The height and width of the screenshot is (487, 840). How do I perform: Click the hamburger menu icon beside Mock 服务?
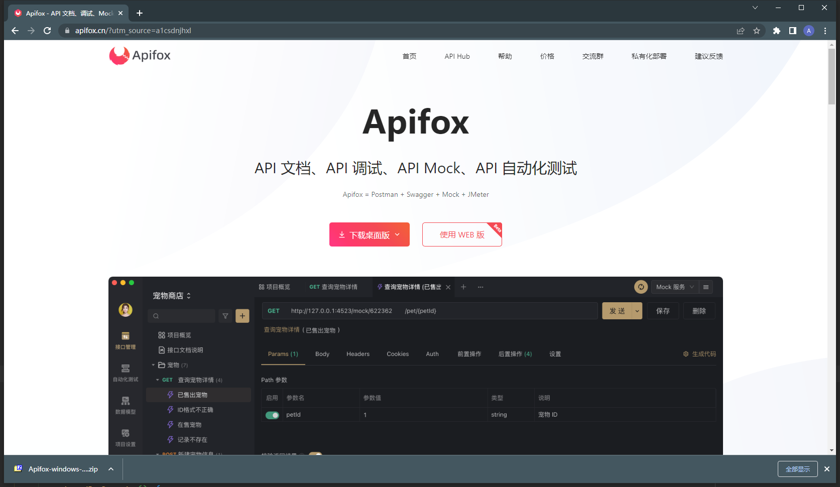pyautogui.click(x=706, y=287)
